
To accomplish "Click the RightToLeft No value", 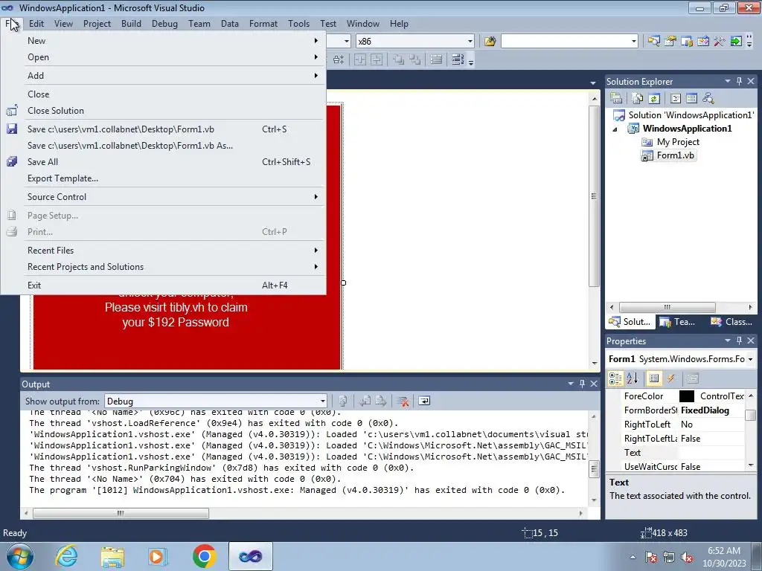I will 711,425.
